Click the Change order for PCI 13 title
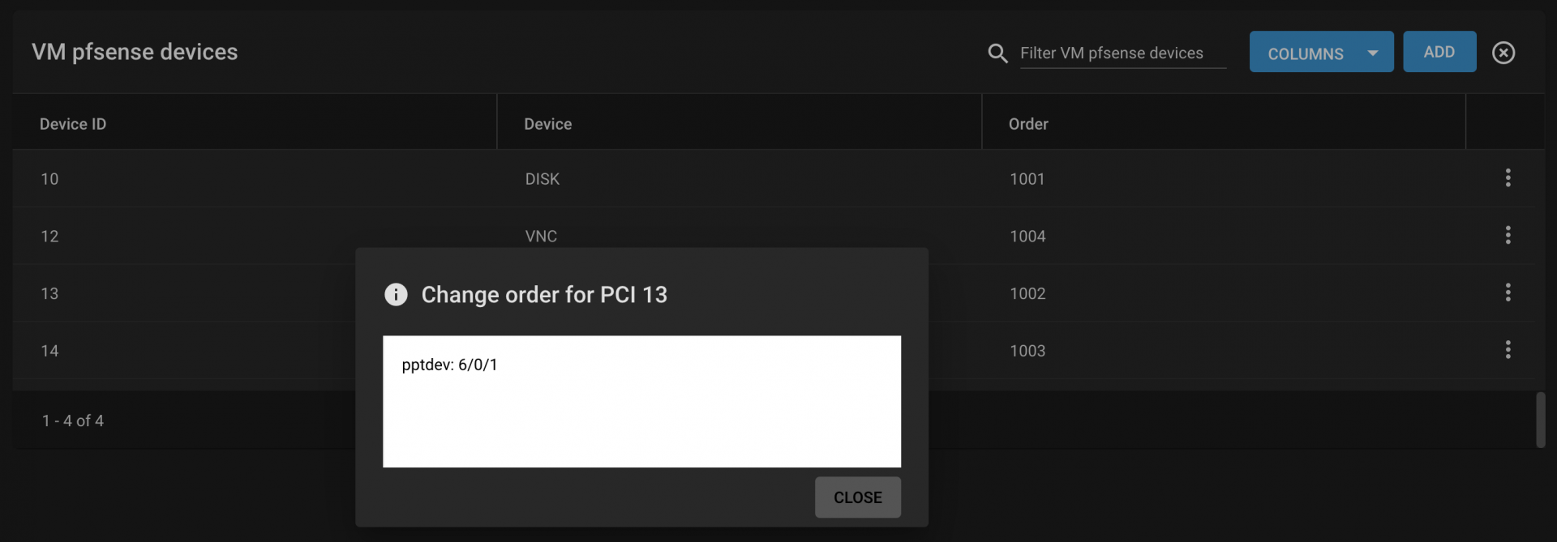The image size is (1557, 542). 544,295
